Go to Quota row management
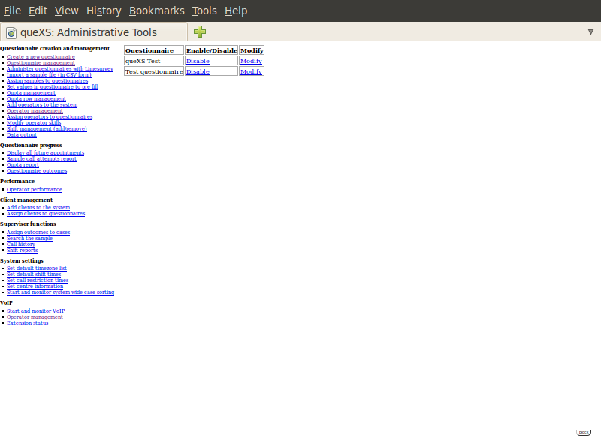This screenshot has width=601, height=442. [x=36, y=98]
